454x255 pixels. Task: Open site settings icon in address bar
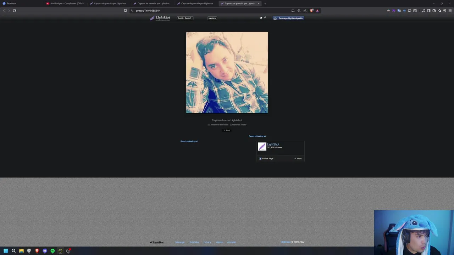pyautogui.click(x=132, y=11)
